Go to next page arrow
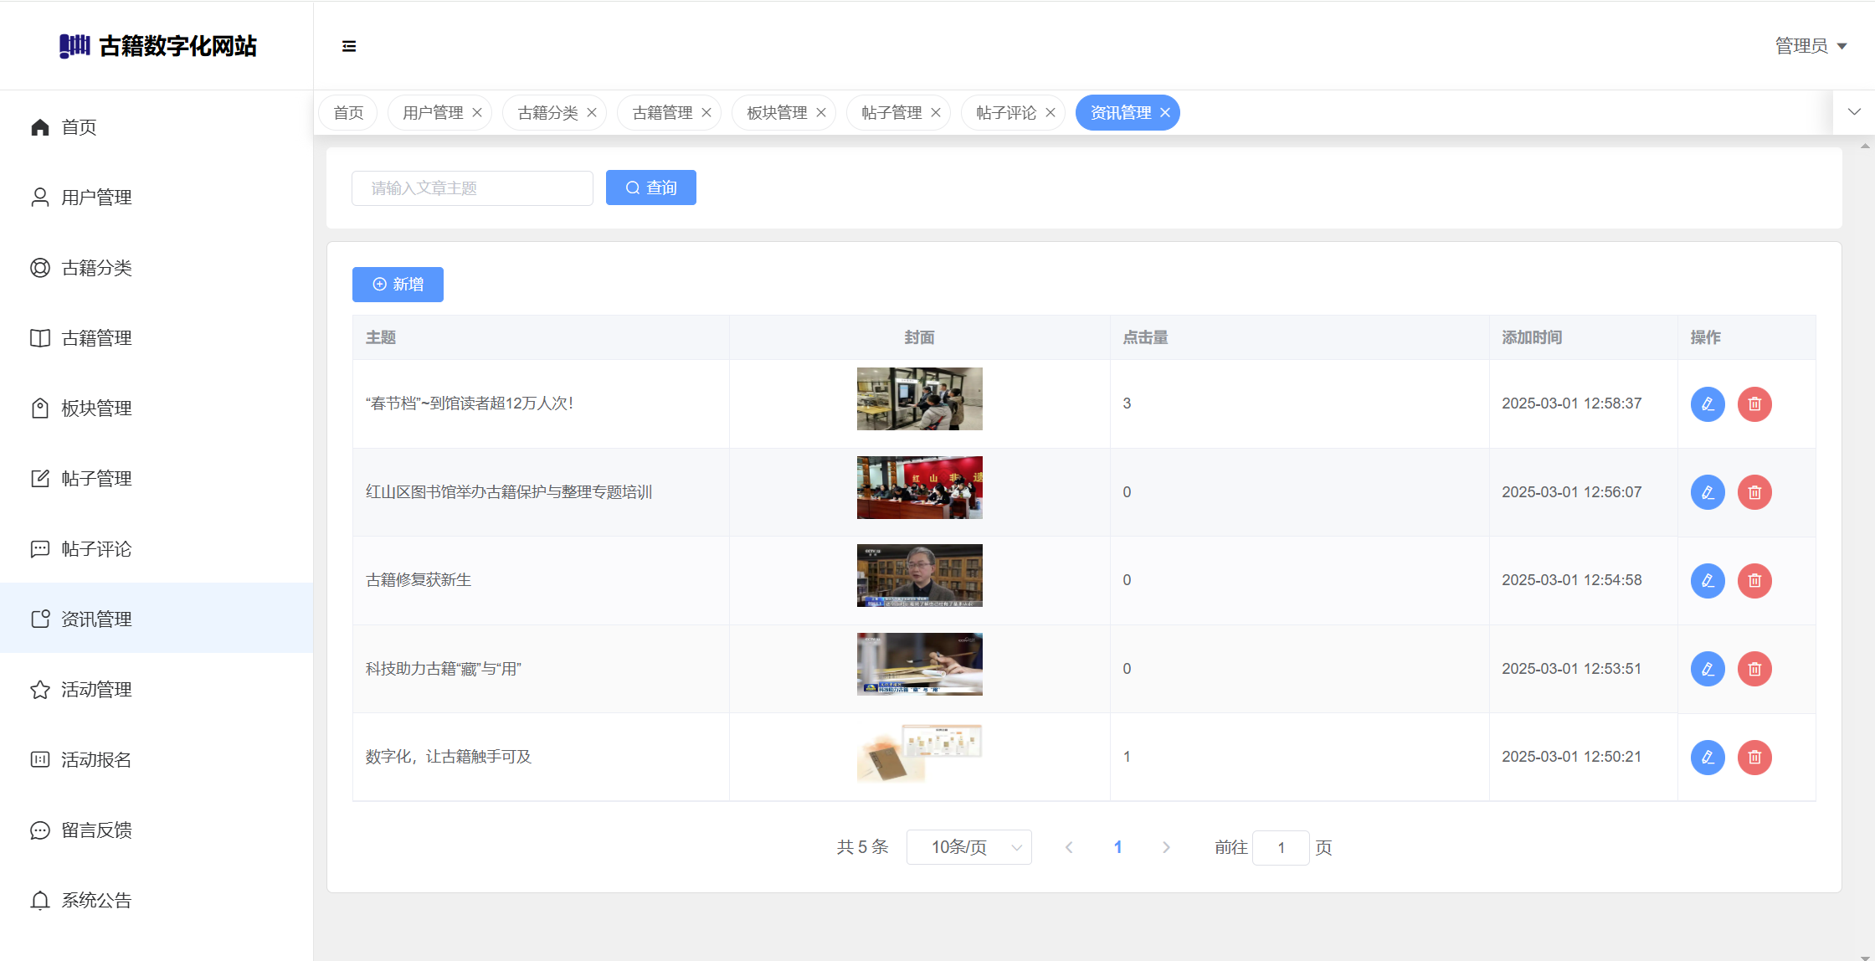 (x=1166, y=847)
